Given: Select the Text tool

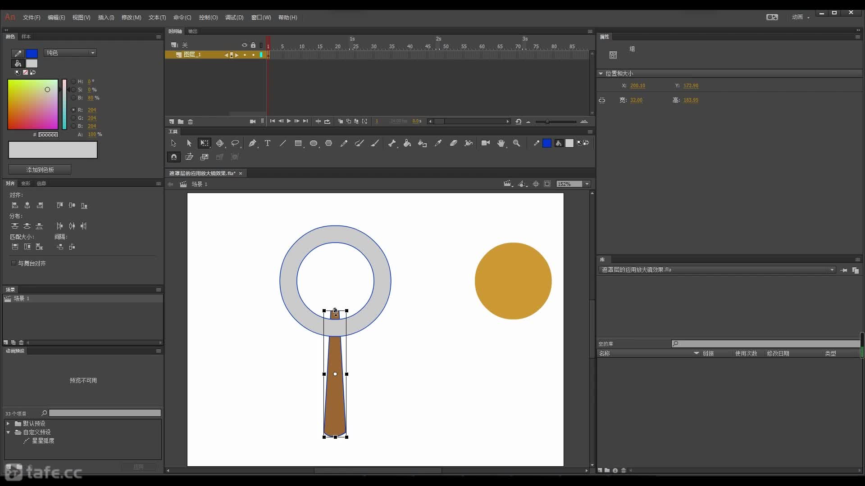Looking at the screenshot, I should [x=267, y=143].
